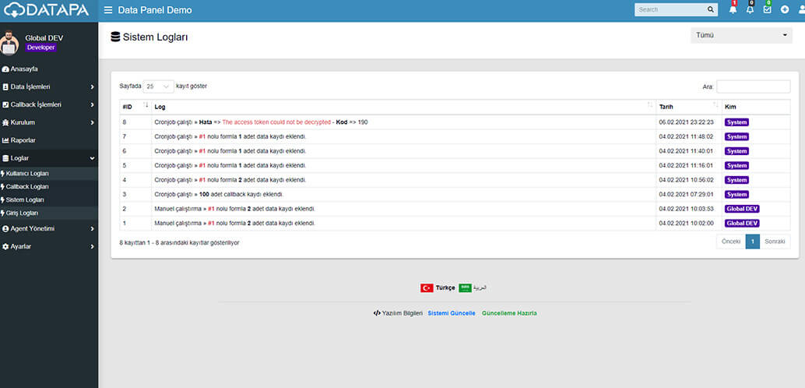Click the date 04.02.2021 11:48:02
This screenshot has height=388, width=805.
click(686, 136)
